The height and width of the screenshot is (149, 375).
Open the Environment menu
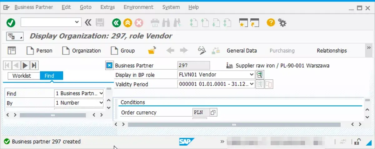(x=138, y=7)
